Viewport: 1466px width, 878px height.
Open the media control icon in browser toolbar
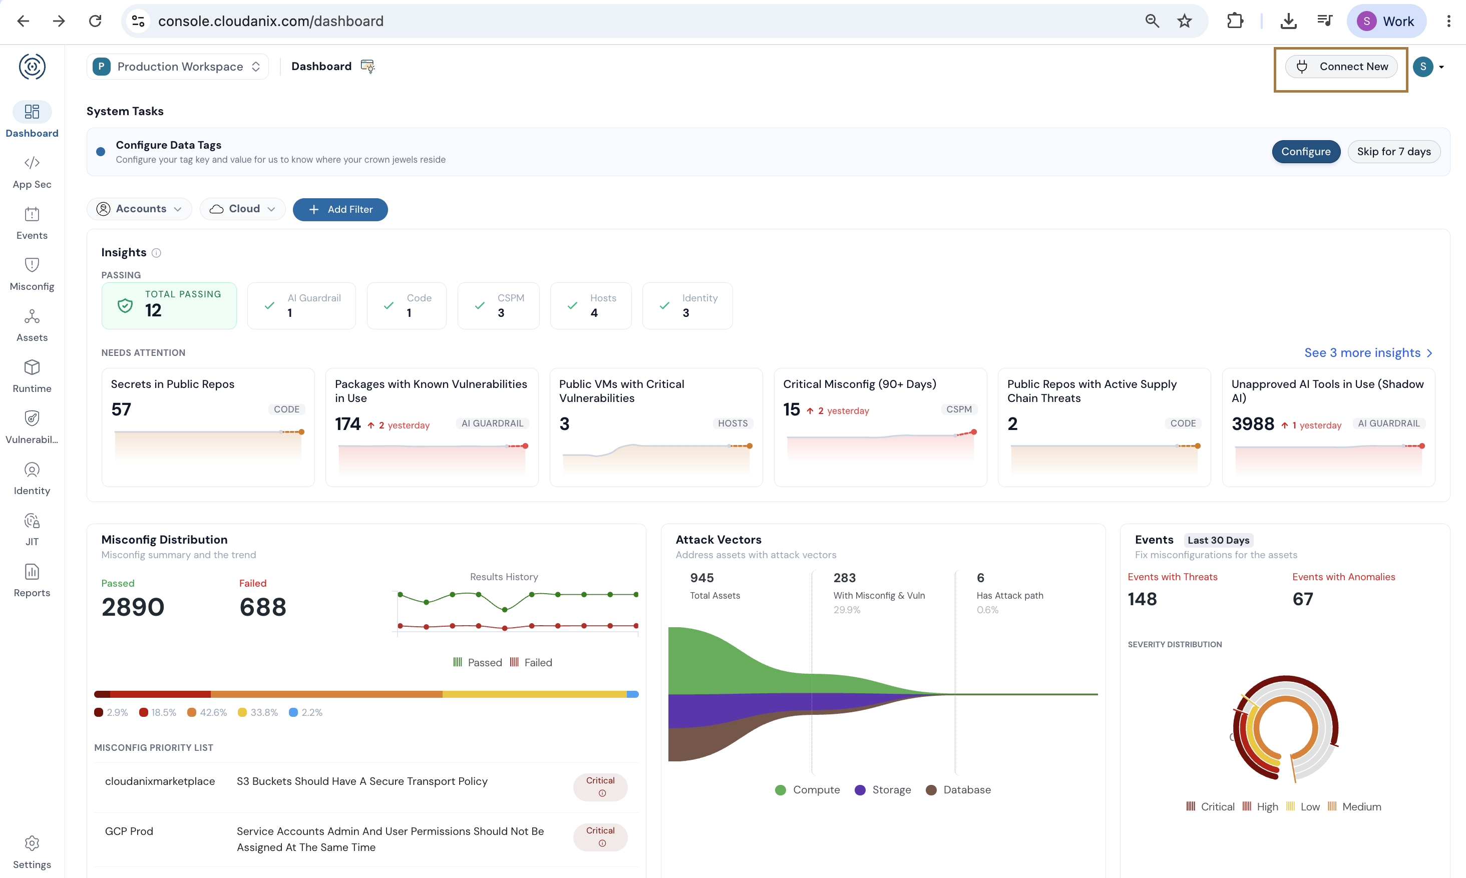1325,22
